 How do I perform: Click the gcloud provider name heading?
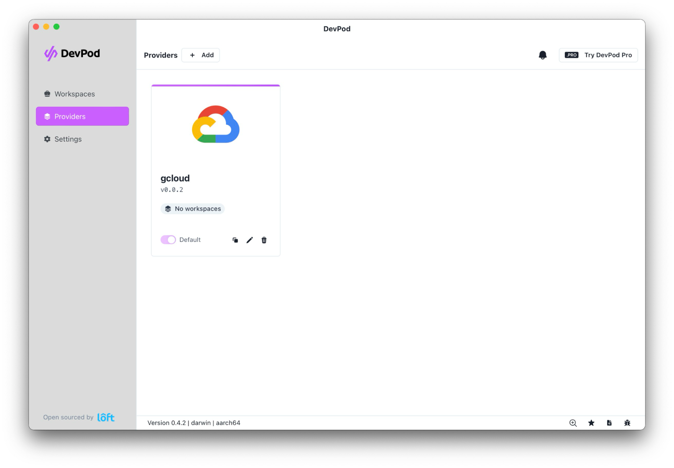[175, 178]
